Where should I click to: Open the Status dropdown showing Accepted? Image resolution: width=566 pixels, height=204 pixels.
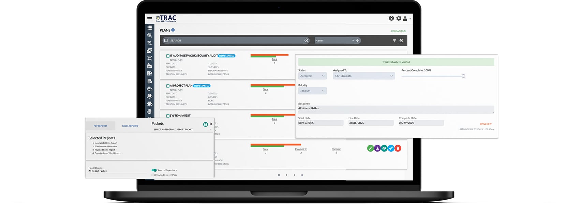312,76
